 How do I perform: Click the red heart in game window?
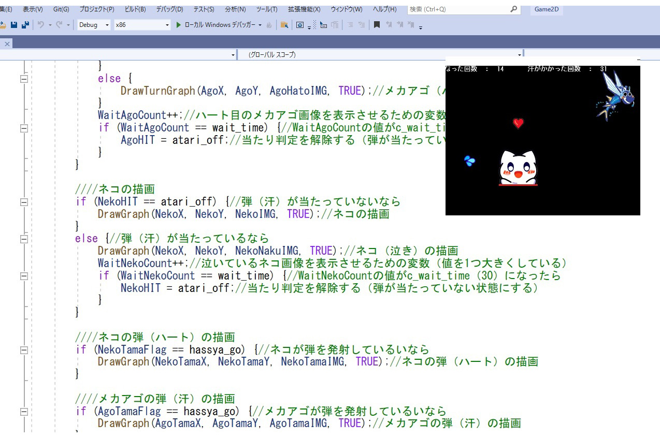click(x=518, y=123)
